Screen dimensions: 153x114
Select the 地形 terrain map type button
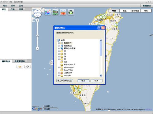(x=146, y=11)
